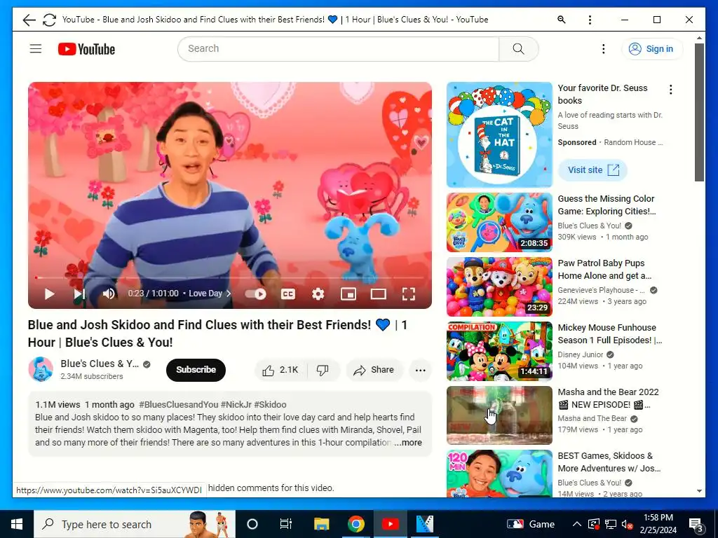
Task: Like the video (2.1K)
Action: pos(280,370)
